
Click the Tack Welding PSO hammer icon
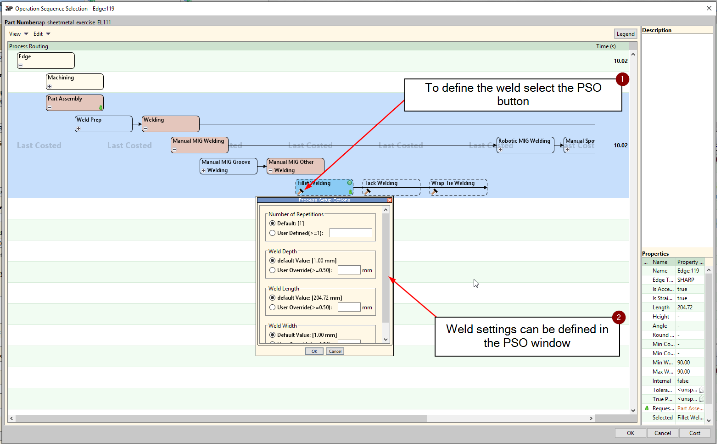367,192
